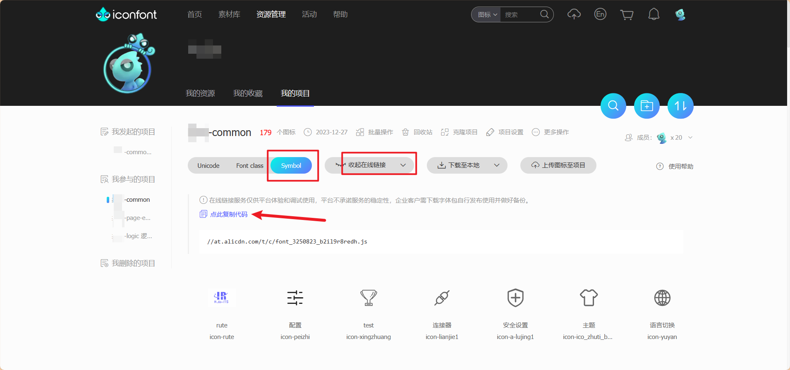Switch language with the En icon
Viewport: 790px width, 370px height.
coord(600,14)
